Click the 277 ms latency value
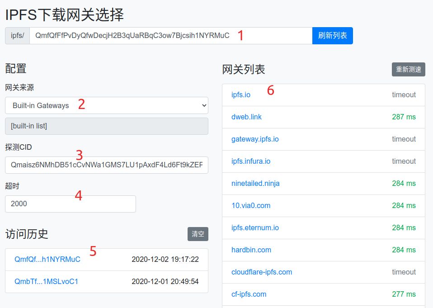 tap(404, 294)
